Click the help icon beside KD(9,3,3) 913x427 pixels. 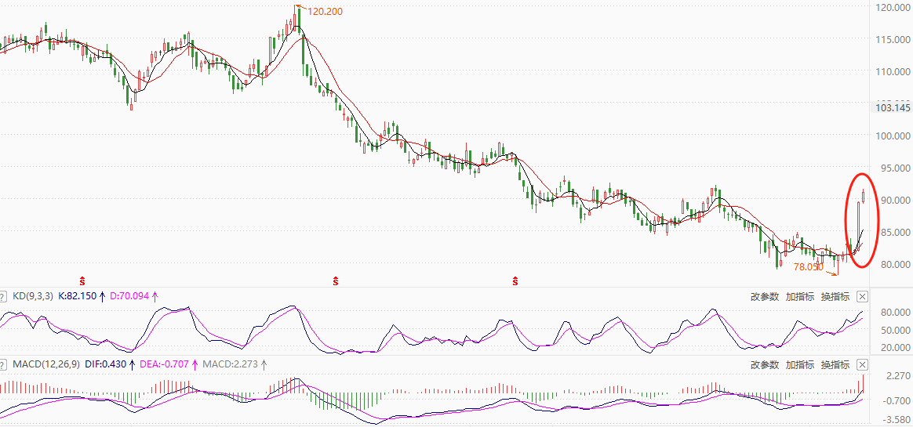pyautogui.click(x=5, y=297)
